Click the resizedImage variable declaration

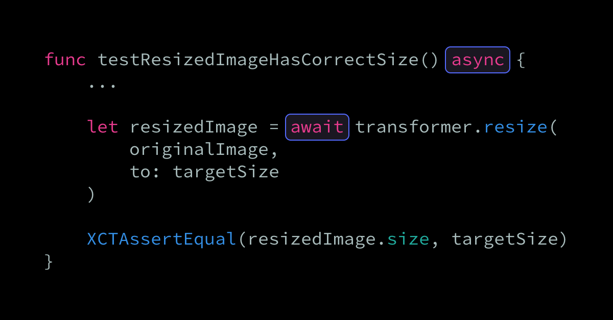pyautogui.click(x=194, y=127)
